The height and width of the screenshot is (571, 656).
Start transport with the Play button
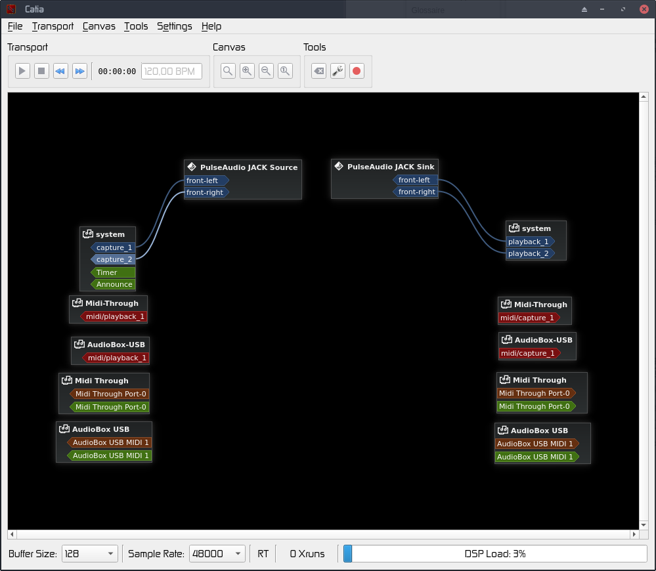click(x=22, y=71)
